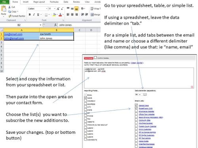
Task: Click the Cut scissors icon
Action: (10, 7)
